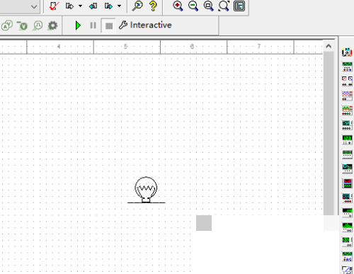Stop the simulation

[109, 25]
